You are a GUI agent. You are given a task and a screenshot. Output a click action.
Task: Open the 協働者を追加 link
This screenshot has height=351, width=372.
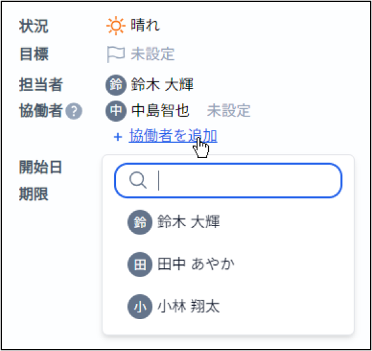point(173,136)
